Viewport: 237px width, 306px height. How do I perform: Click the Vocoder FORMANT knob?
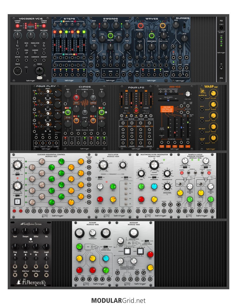31,35
